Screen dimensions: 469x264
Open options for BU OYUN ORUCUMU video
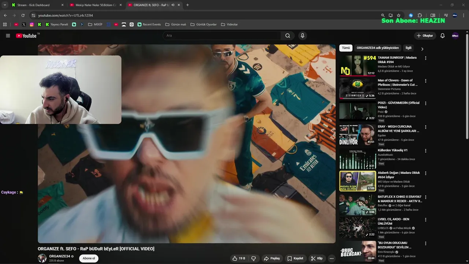[426, 243]
